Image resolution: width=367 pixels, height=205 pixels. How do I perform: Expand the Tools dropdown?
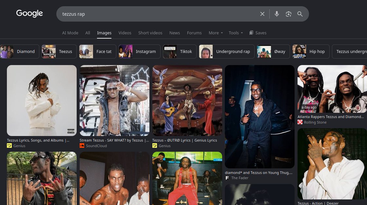pos(236,33)
